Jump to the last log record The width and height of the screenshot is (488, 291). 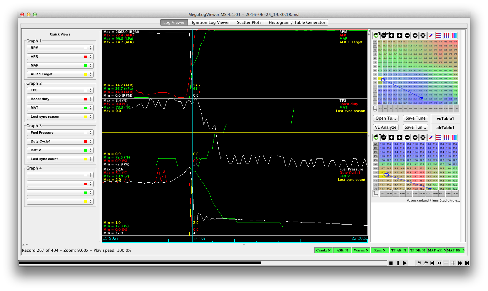[x=467, y=263]
